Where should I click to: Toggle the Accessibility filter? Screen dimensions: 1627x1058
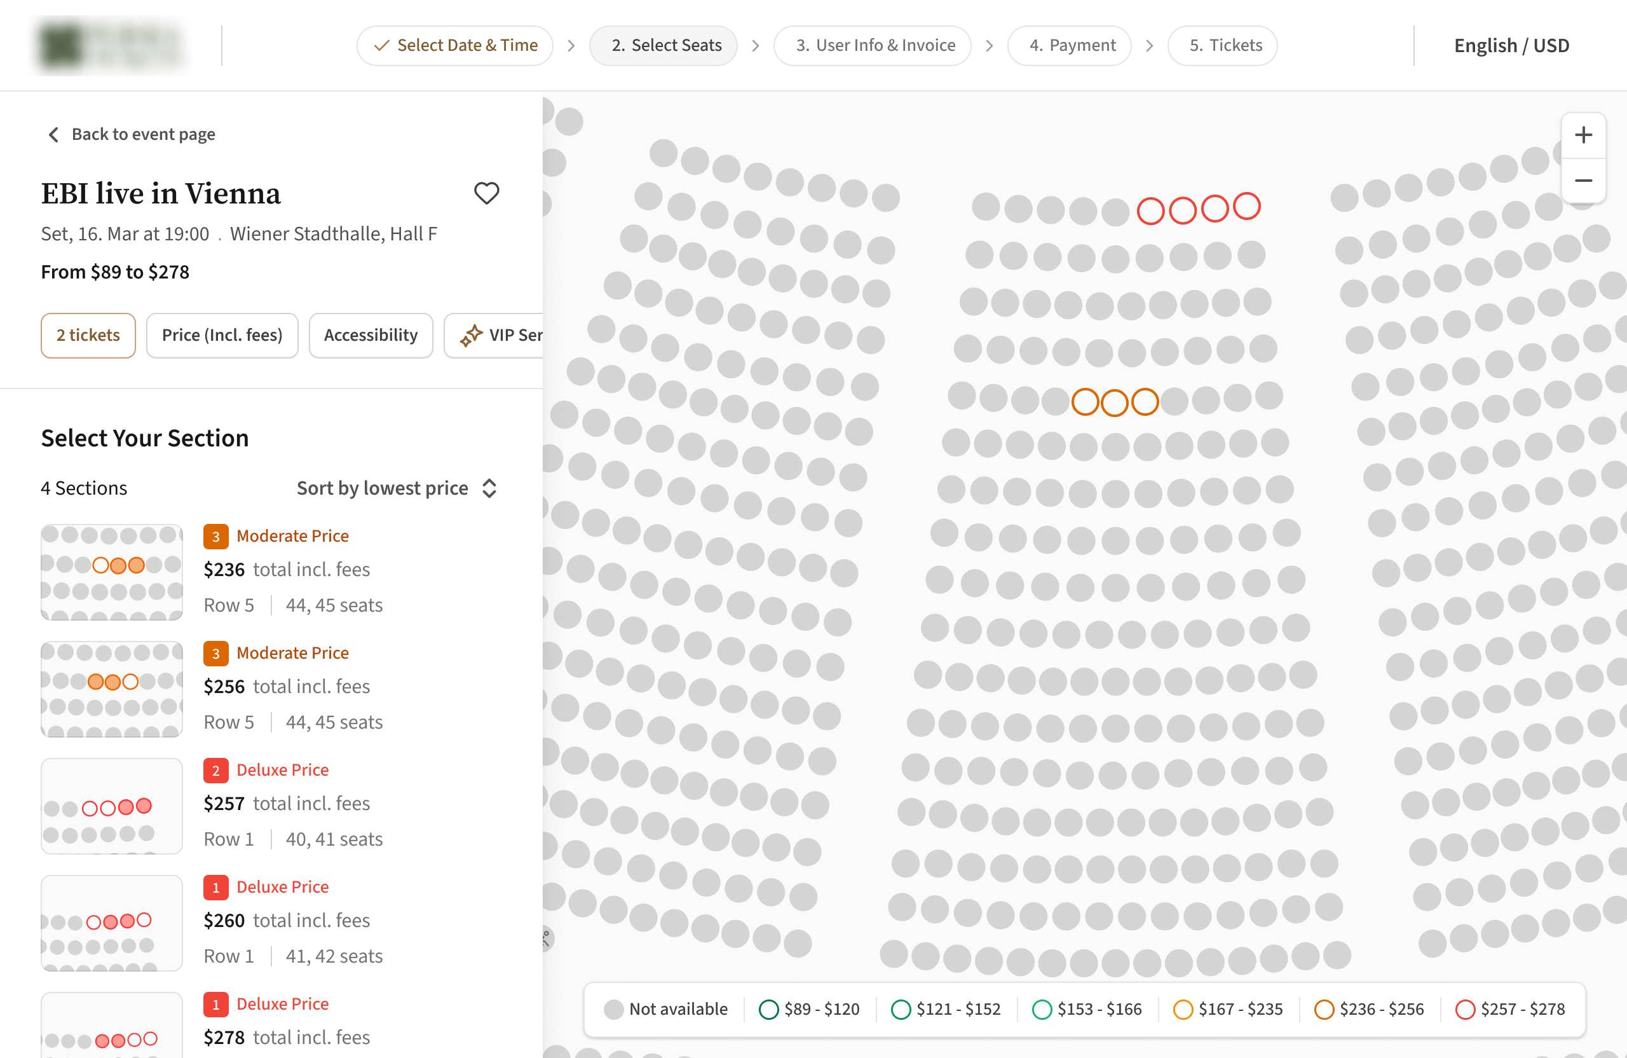[371, 335]
